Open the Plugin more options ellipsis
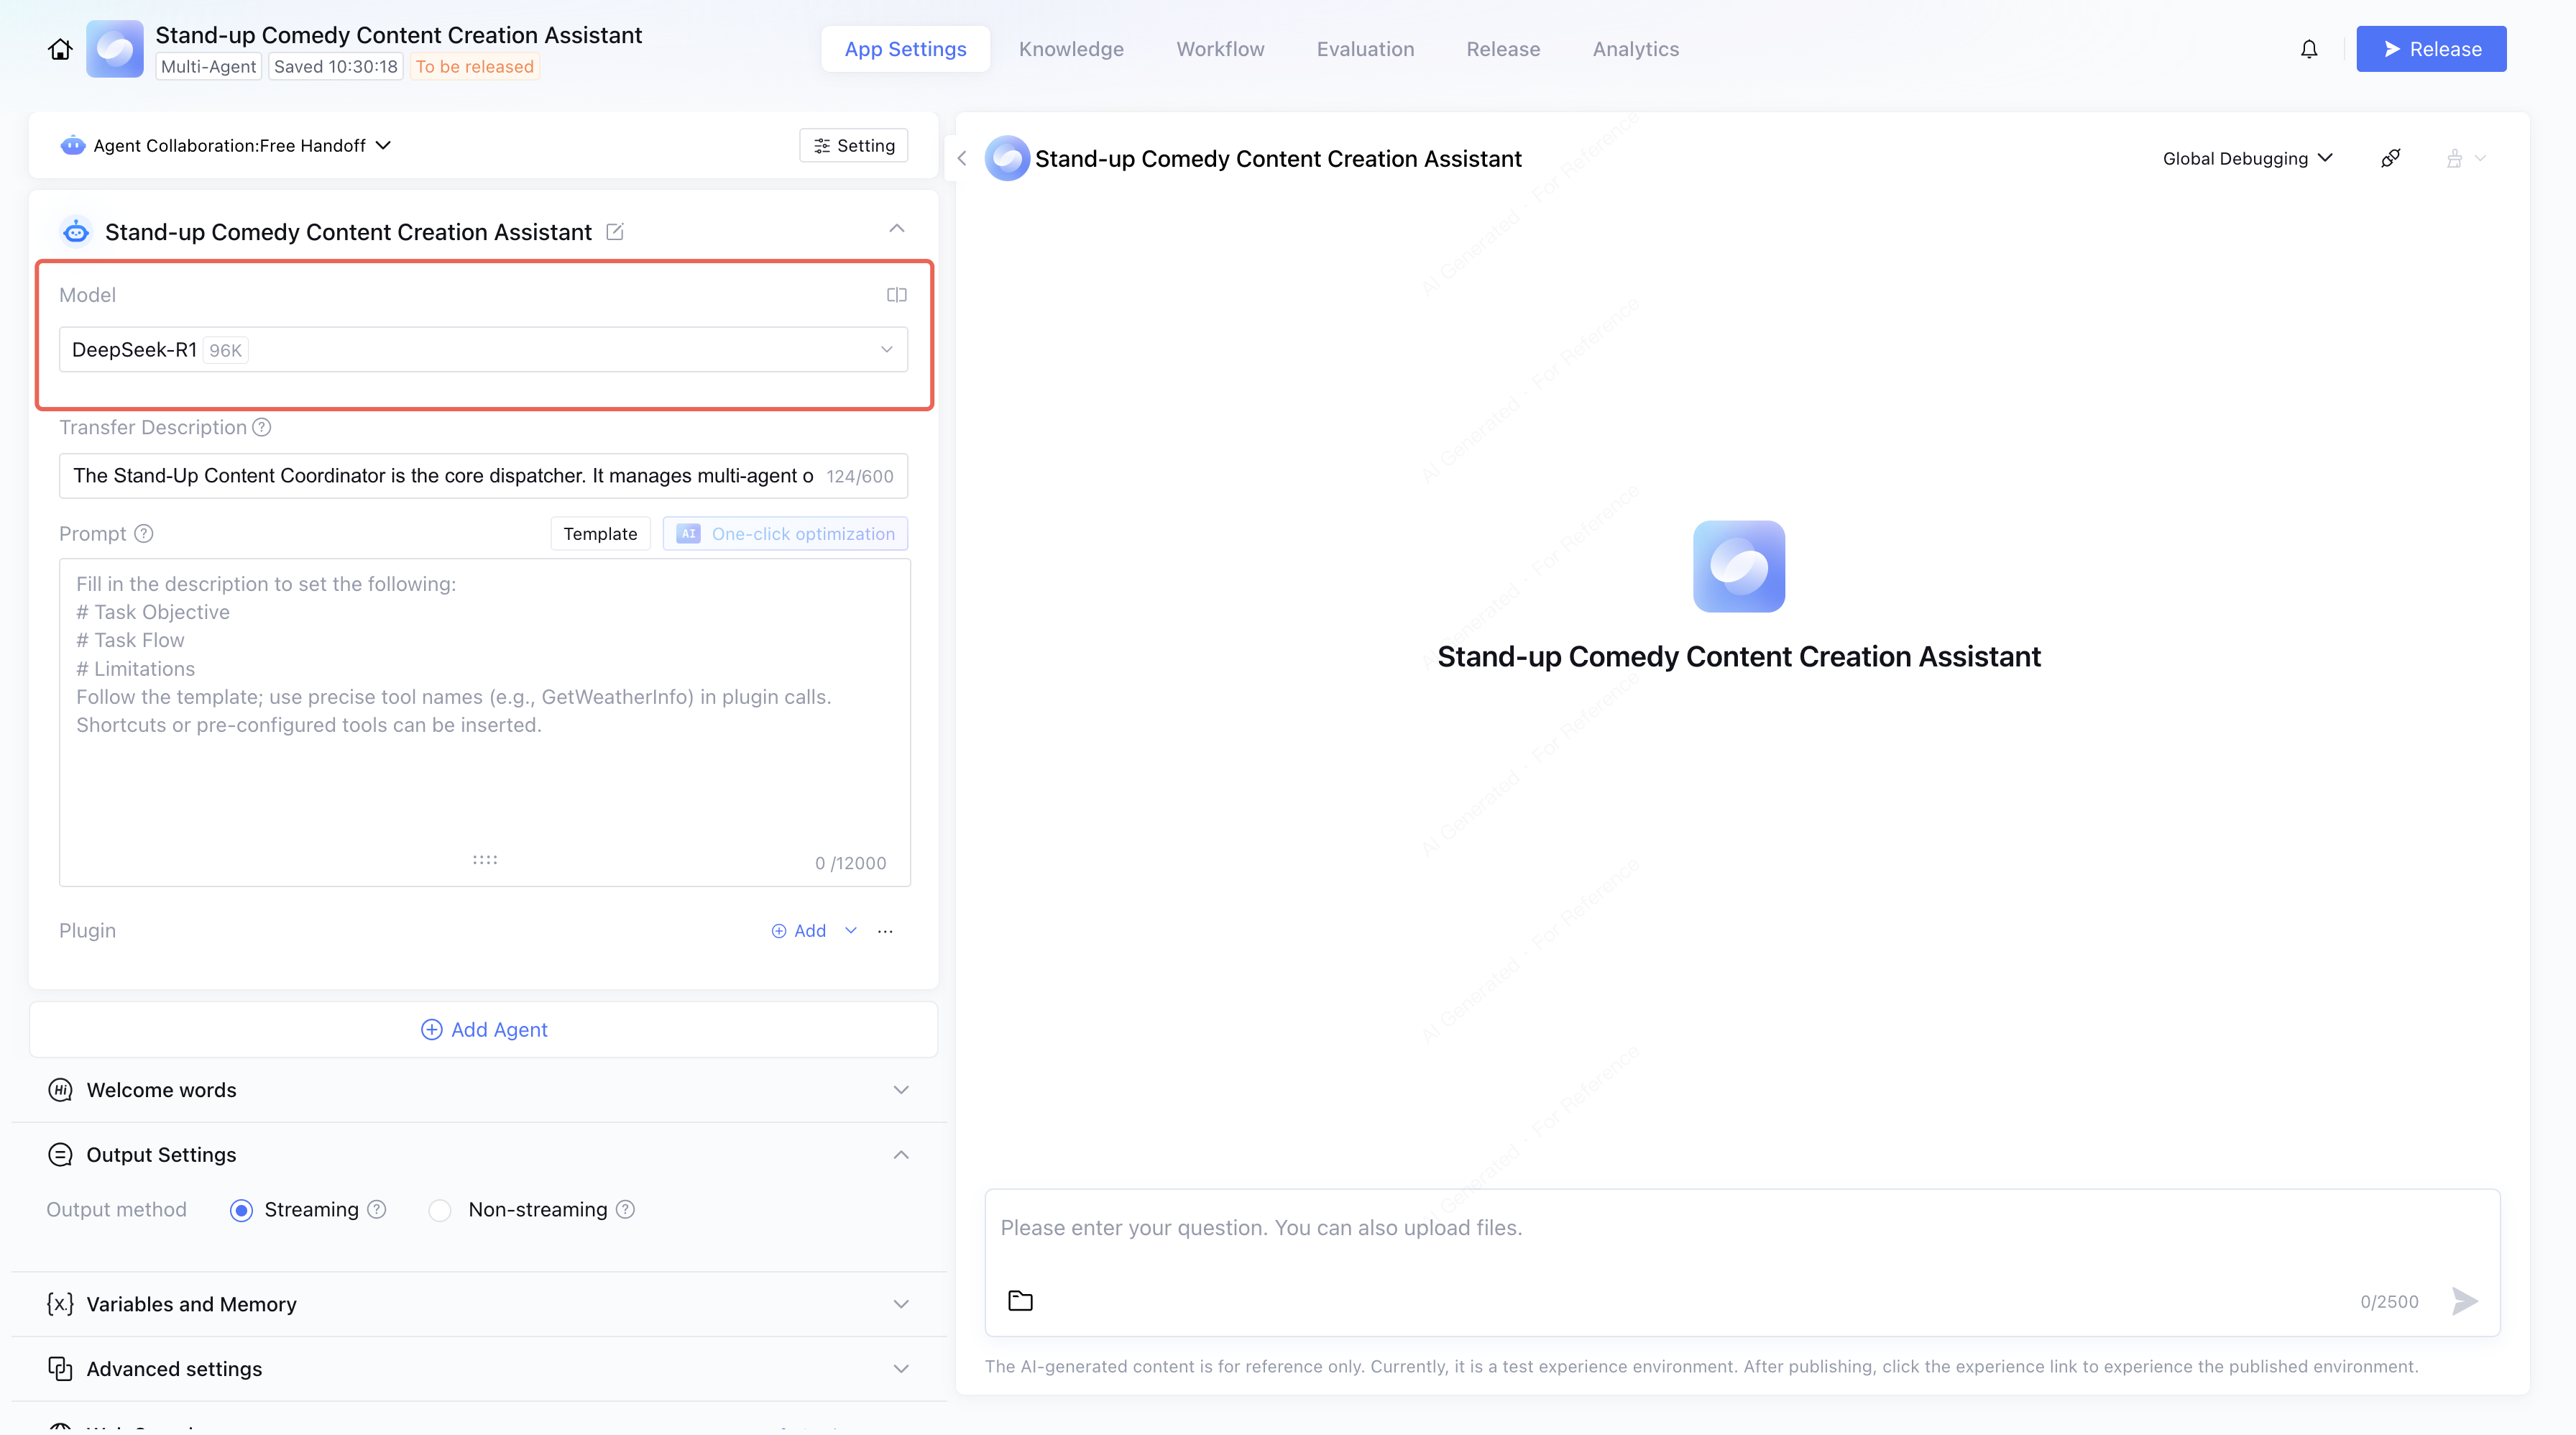Screen dimensions: 2576x1435 click(885, 931)
